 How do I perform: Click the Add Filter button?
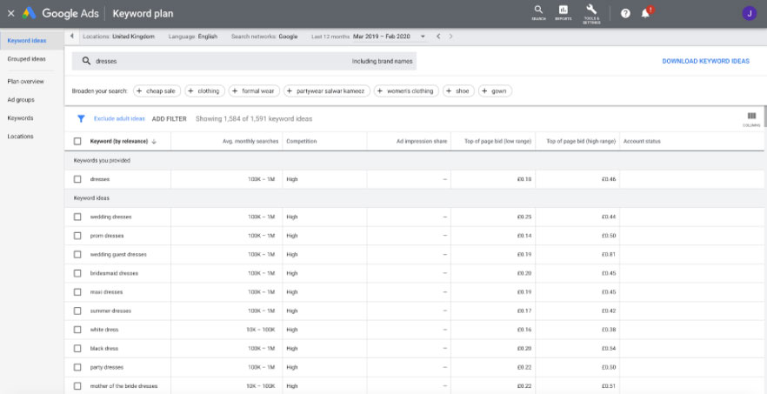click(x=169, y=118)
